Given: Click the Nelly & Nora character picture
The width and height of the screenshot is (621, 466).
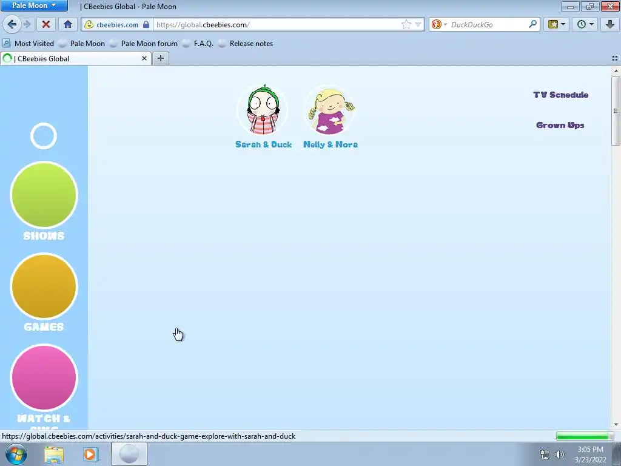Looking at the screenshot, I should click(330, 110).
